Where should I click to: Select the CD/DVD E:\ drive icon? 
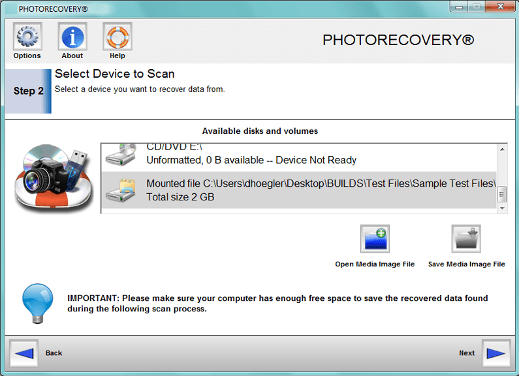tap(121, 155)
